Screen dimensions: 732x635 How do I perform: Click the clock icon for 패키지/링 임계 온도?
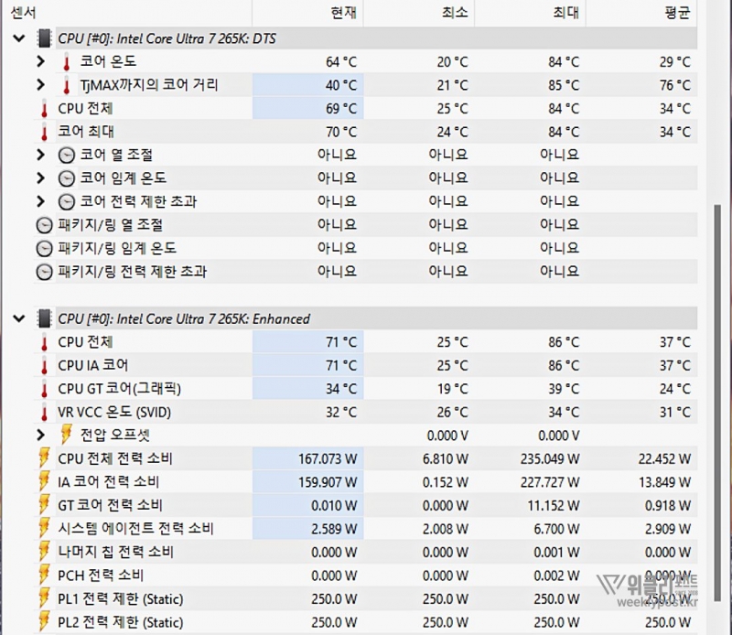click(44, 248)
